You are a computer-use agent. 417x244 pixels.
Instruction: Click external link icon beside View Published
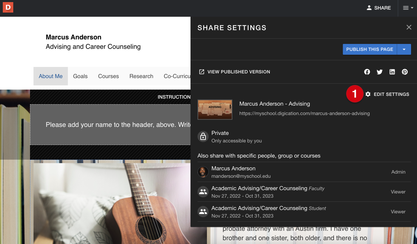pyautogui.click(x=202, y=72)
